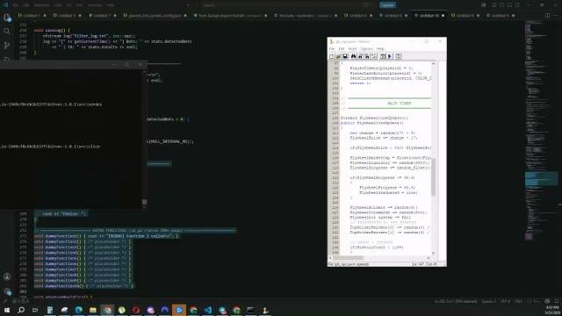This screenshot has height=316, width=562.
Task: Switch to the first Untitled tab in VS Code
Action: [32, 16]
